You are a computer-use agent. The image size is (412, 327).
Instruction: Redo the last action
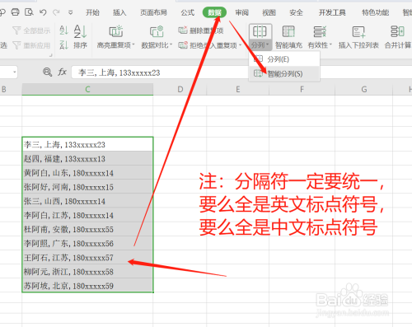56,12
